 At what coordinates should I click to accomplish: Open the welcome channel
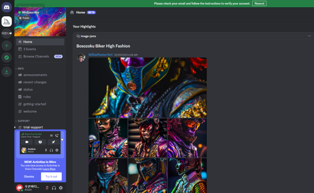[x=40, y=111]
